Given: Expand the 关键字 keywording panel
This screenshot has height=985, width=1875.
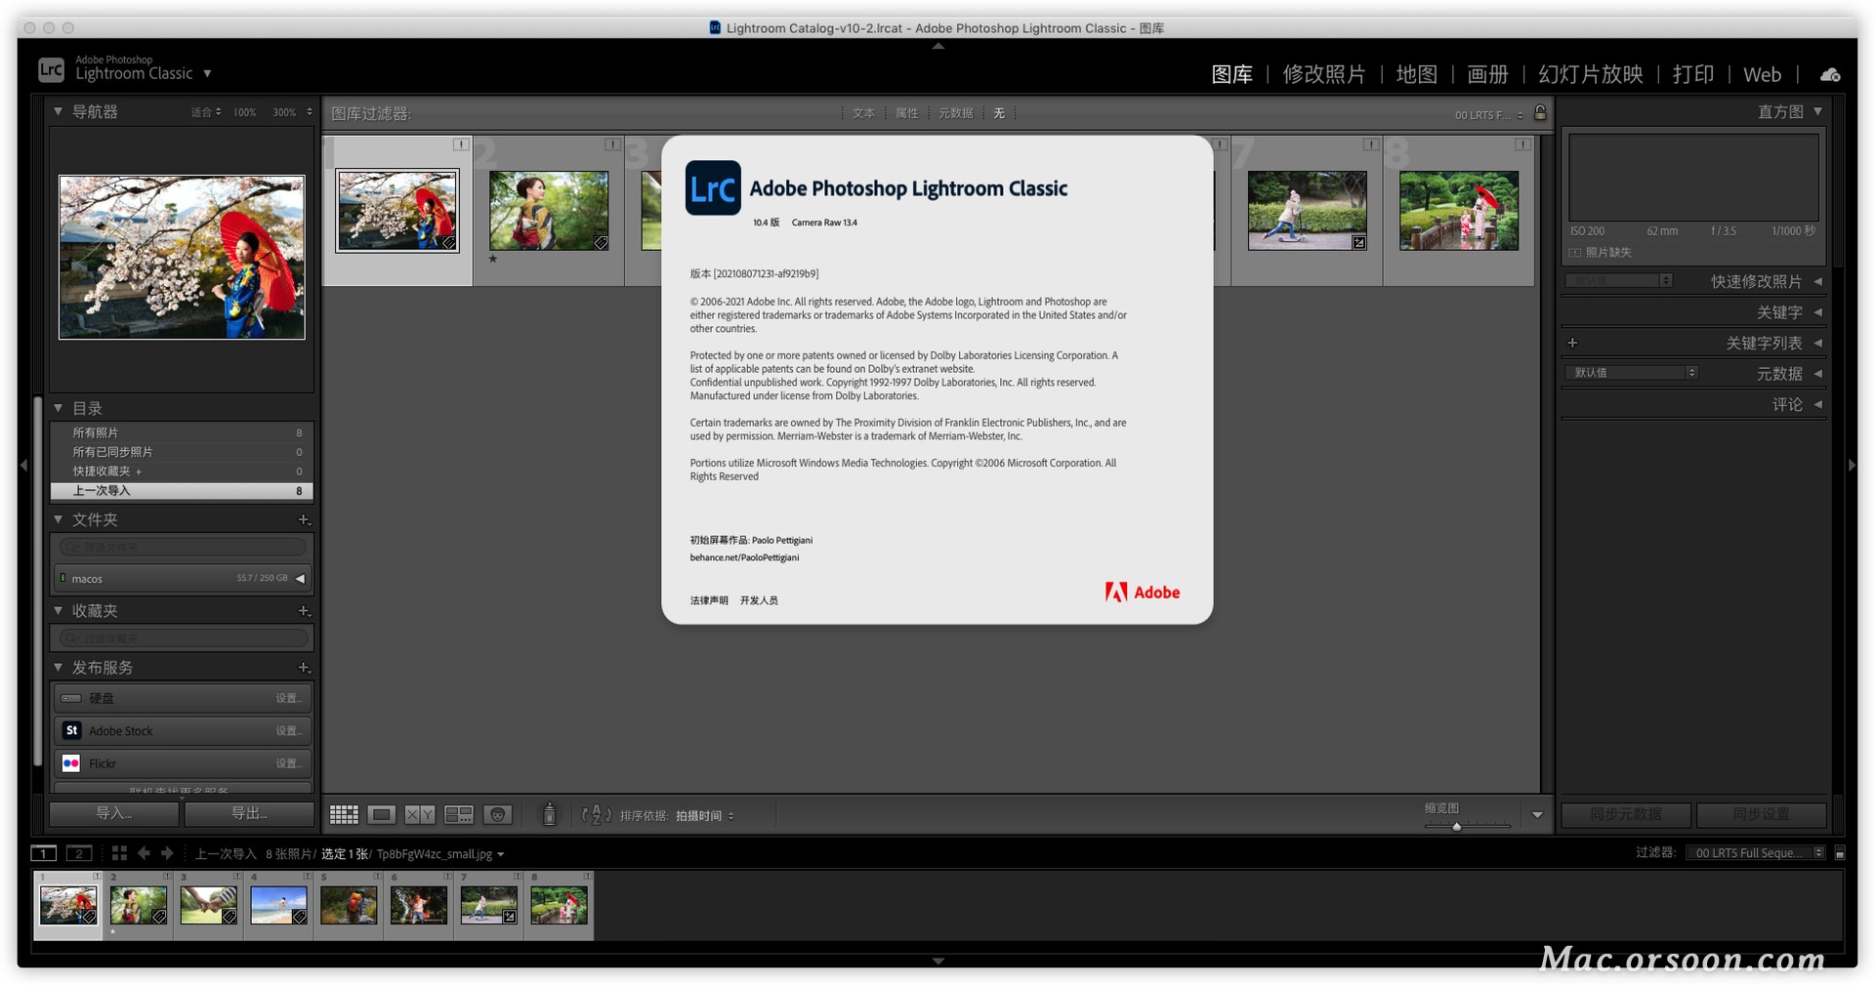Looking at the screenshot, I should click(1817, 312).
